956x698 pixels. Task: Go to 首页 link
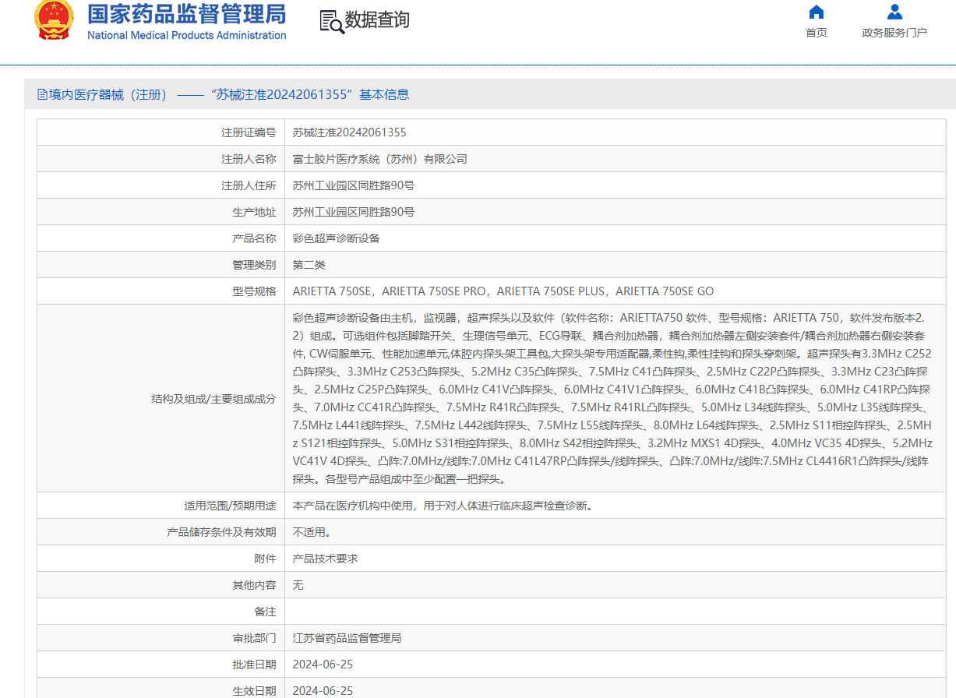pos(817,33)
